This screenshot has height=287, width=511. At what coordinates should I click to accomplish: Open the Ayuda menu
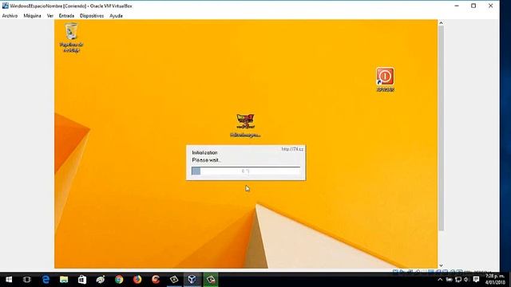coord(116,16)
